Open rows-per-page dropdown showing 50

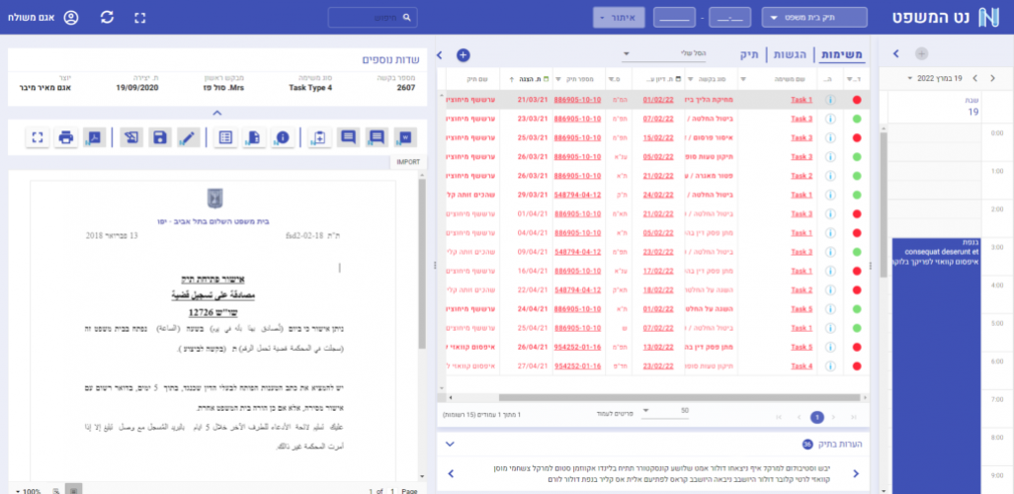click(x=665, y=411)
